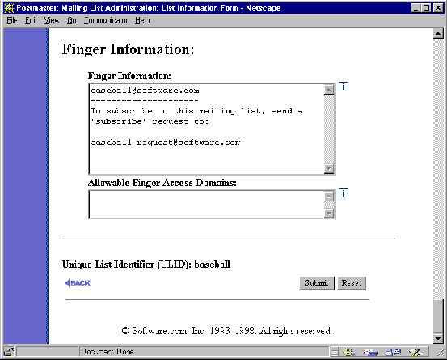Screen dimensions: 447x360
Task: Open the Go menu
Action: coord(72,20)
